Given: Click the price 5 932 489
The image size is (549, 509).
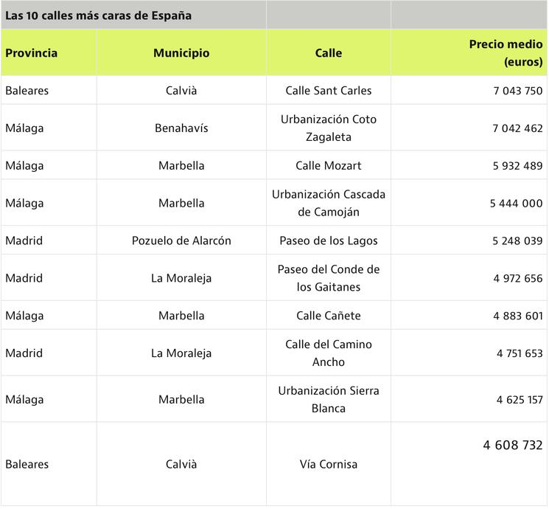Looking at the screenshot, I should point(517,166).
